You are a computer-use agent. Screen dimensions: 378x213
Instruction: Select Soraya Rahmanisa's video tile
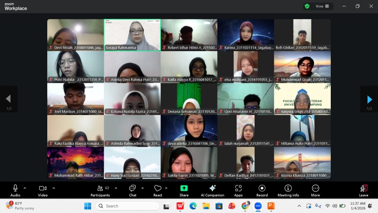pyautogui.click(x=132, y=35)
